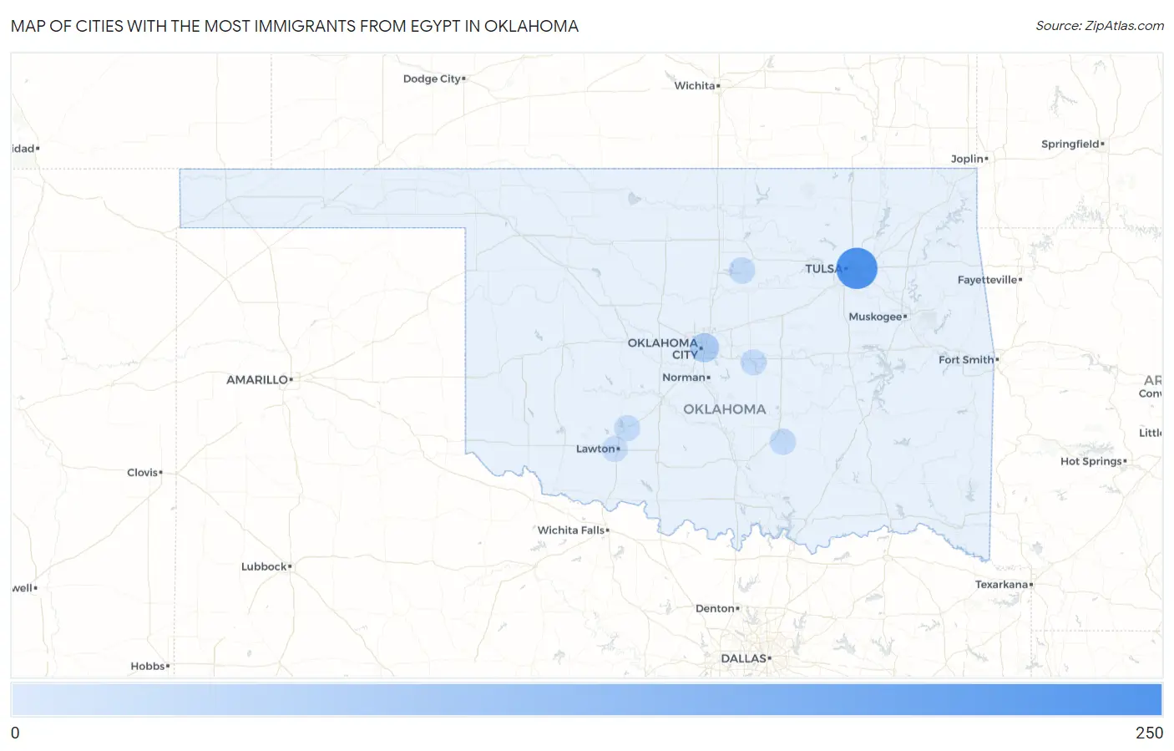Select the bubble east of Oklahoma City
This screenshot has height=751, width=1174.
click(x=754, y=362)
